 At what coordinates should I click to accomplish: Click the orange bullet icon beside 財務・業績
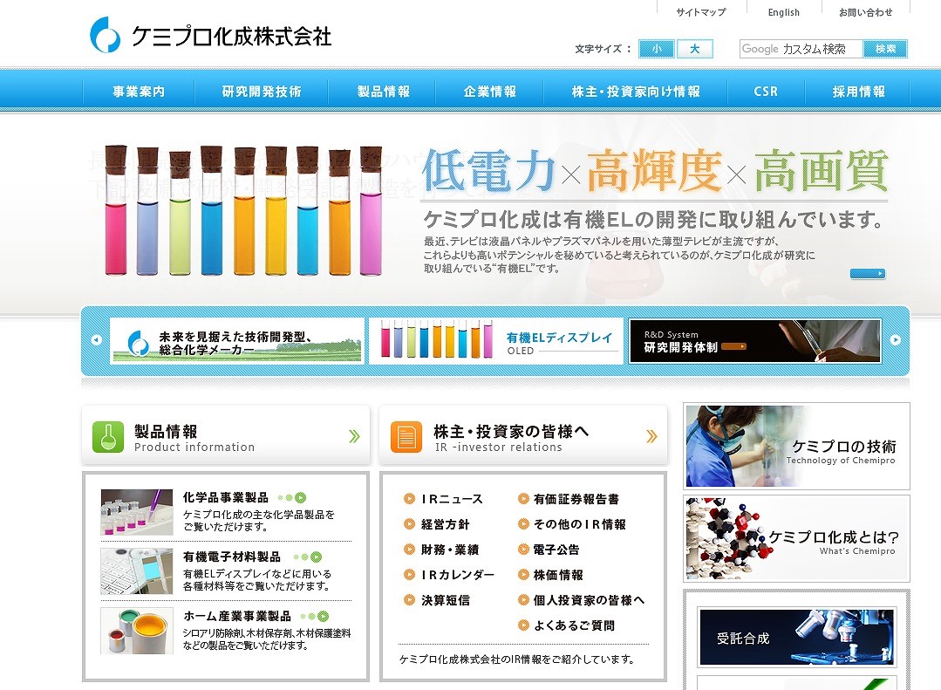pos(409,549)
